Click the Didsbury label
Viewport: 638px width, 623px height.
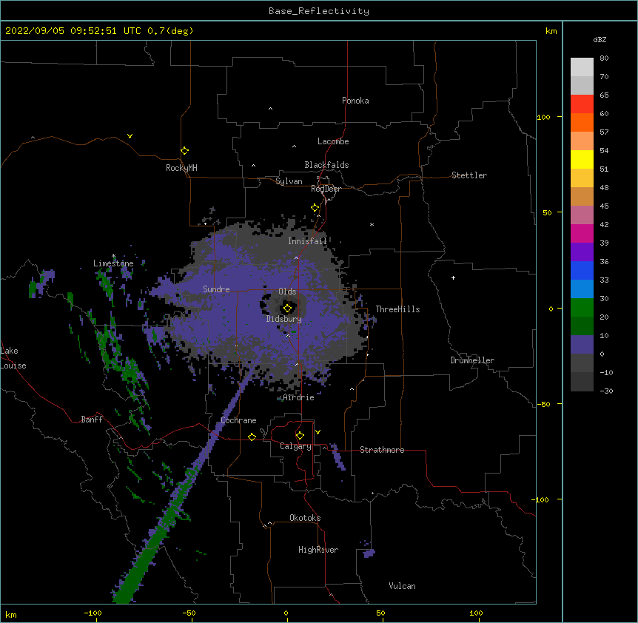(284, 319)
